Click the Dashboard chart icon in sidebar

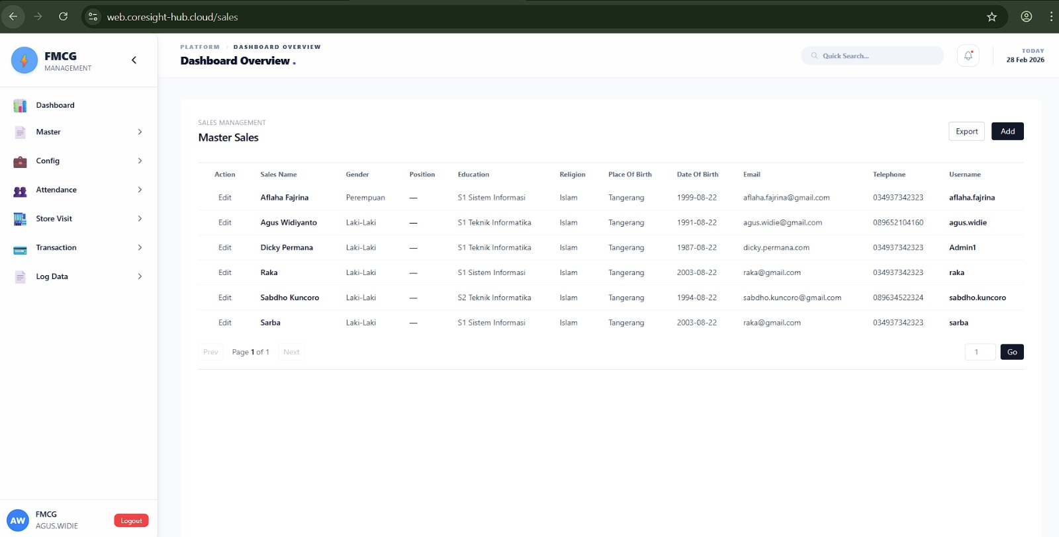20,106
